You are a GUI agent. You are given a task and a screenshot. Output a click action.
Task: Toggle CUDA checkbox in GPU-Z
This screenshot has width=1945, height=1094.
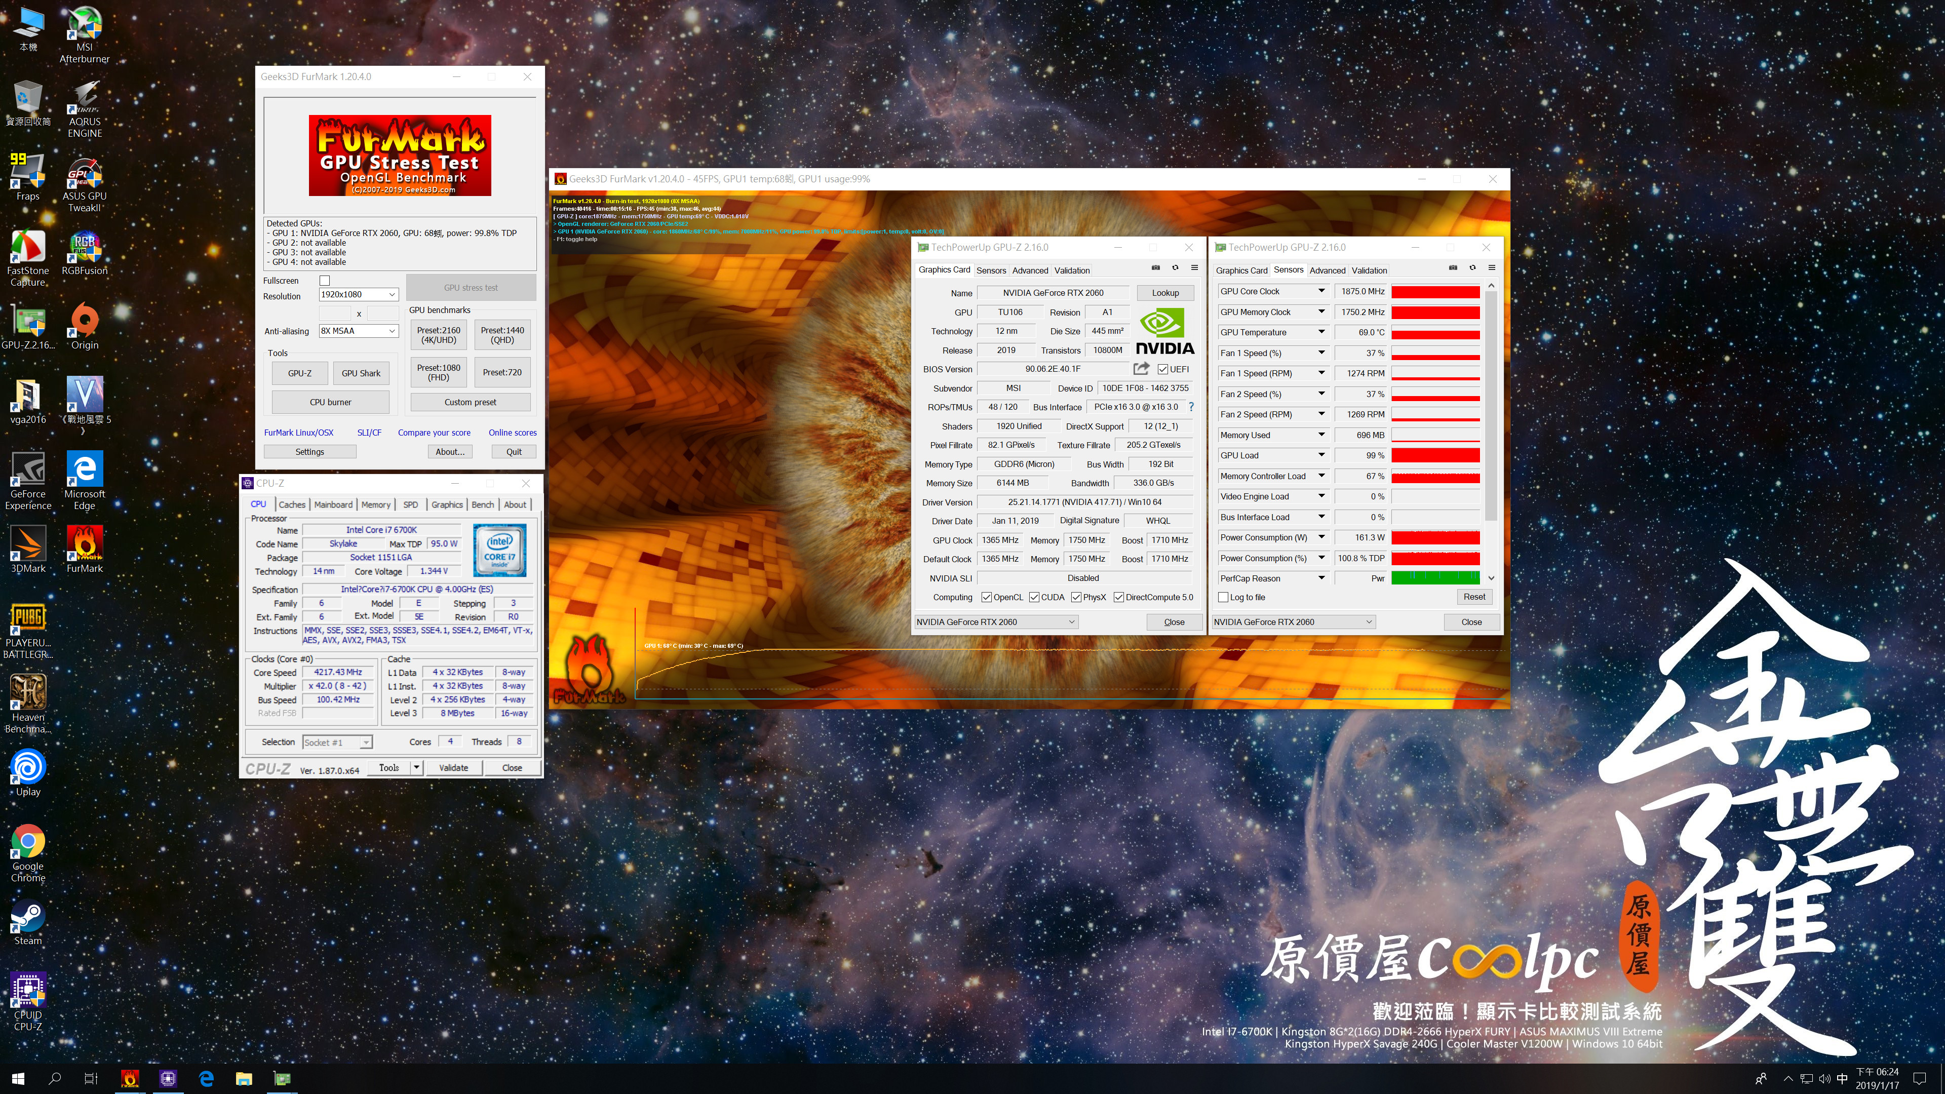(1034, 597)
